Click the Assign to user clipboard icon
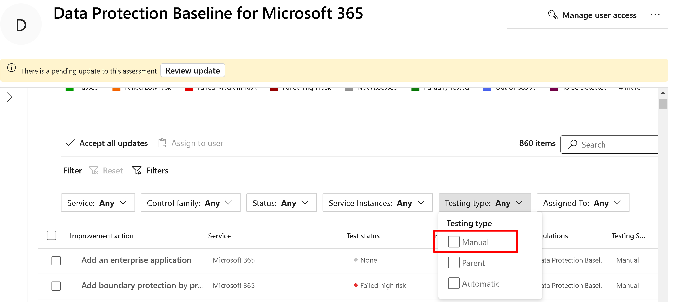 pyautogui.click(x=162, y=143)
